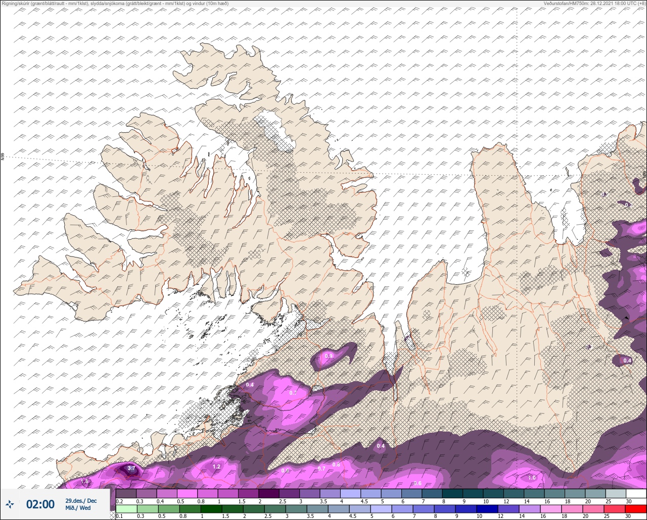The height and width of the screenshot is (520, 647).
Task: Click the 0.5 value label on the map
Action: click(x=285, y=471)
